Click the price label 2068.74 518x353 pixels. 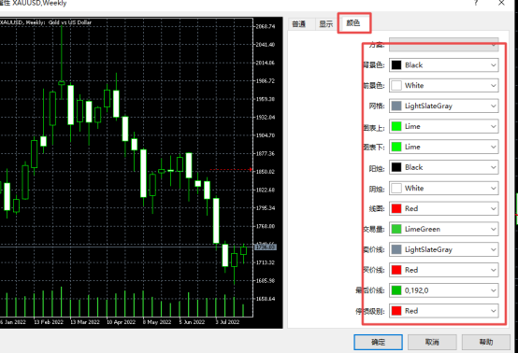(266, 26)
